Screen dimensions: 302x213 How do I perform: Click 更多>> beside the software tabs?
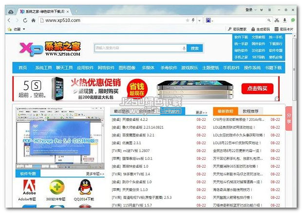tap(201, 113)
